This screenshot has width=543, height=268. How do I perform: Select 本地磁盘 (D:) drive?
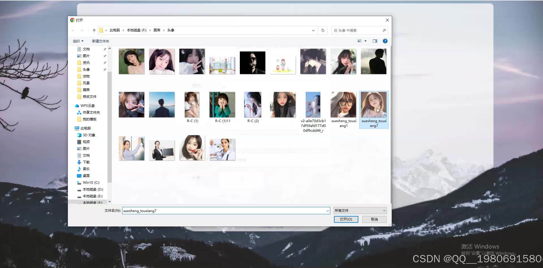93,189
